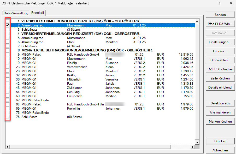
Task: Enable checkbox for MBGM G1 Fleißig Susanne
Action: pos(8,63)
